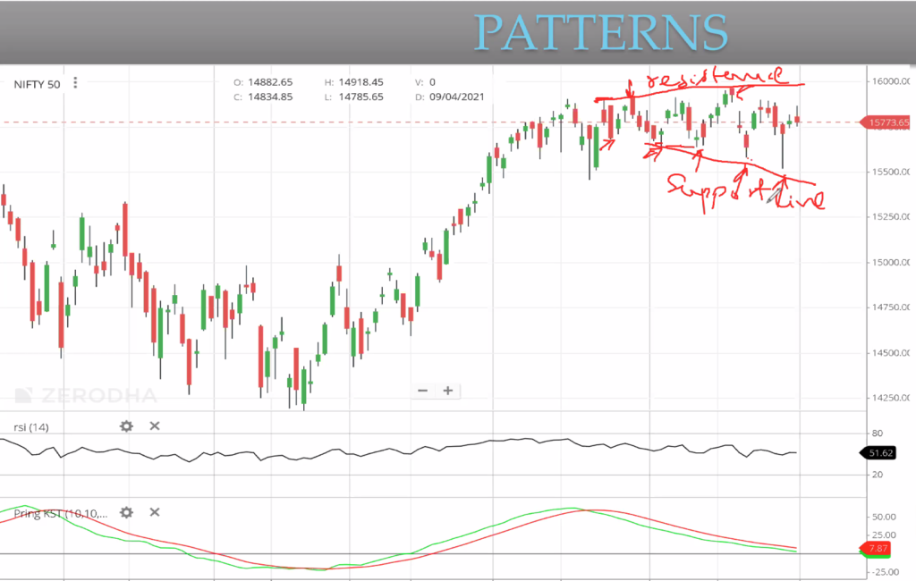Close the Pring KST indicator panel
Viewport: 916px width, 581px height.
pyautogui.click(x=155, y=512)
